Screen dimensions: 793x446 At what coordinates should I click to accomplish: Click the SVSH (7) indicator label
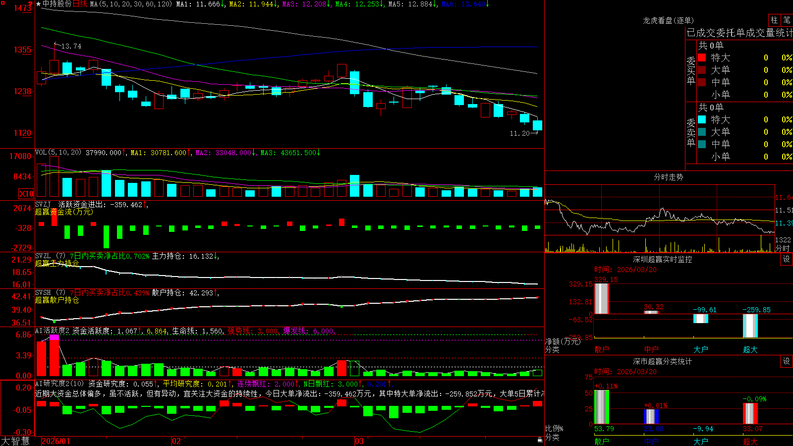50,293
